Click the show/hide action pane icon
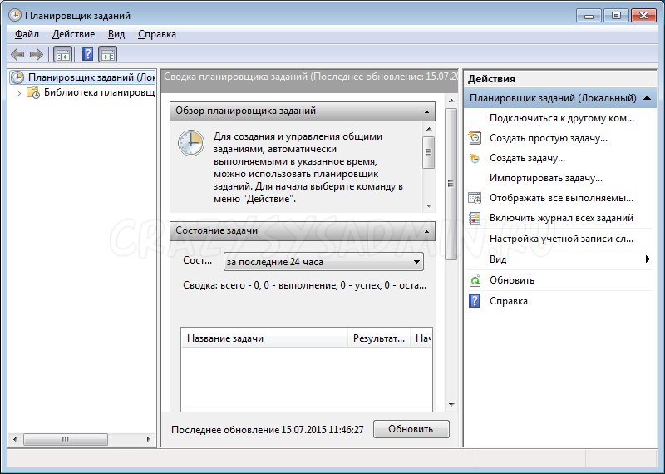Screen dimensions: 665x474 tap(108, 54)
